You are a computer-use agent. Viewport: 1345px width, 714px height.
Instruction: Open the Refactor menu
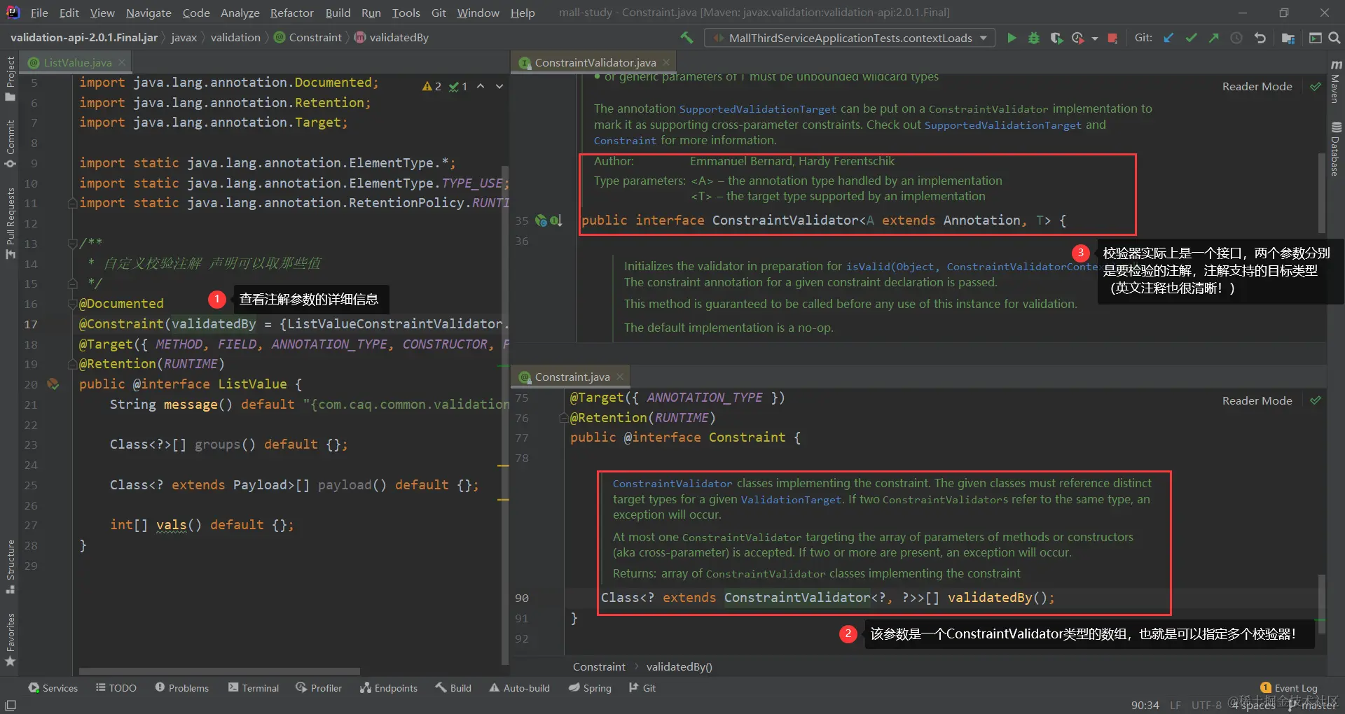click(x=291, y=13)
